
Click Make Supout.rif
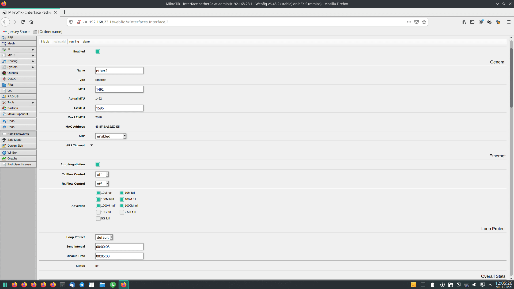(18, 114)
